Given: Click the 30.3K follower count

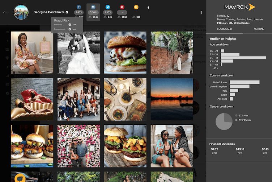Looking at the screenshot, I should point(95,17).
